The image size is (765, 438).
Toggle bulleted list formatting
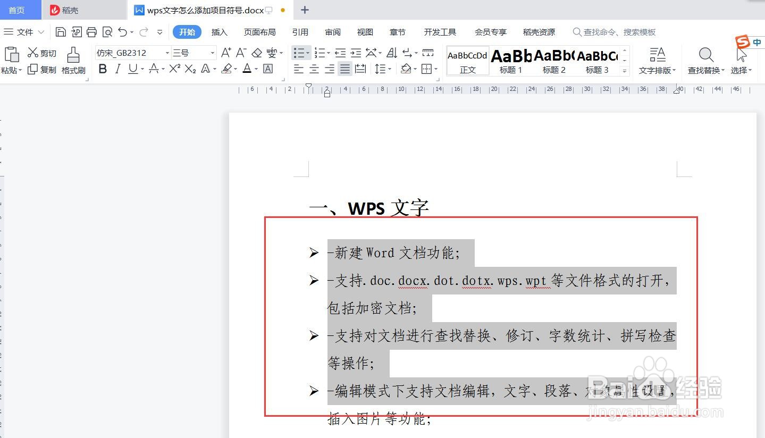[299, 53]
